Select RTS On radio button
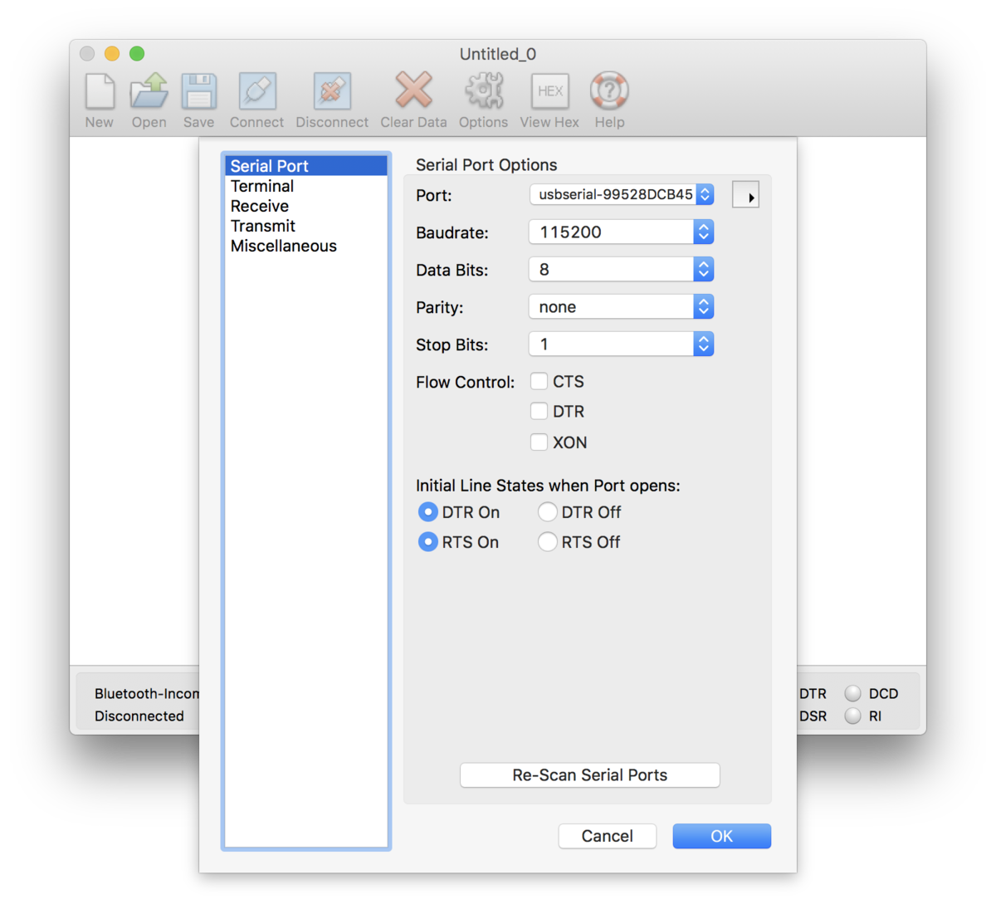Screen dimensions: 996x899 pos(427,542)
